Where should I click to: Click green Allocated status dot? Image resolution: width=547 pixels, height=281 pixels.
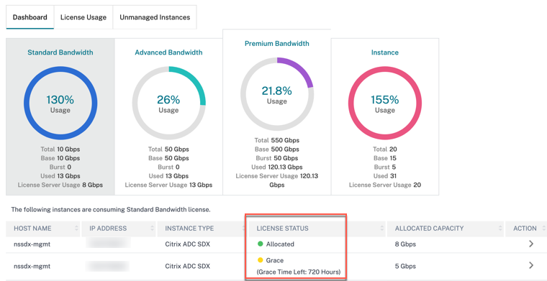(x=260, y=244)
